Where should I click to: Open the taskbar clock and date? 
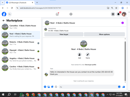click(x=119, y=94)
